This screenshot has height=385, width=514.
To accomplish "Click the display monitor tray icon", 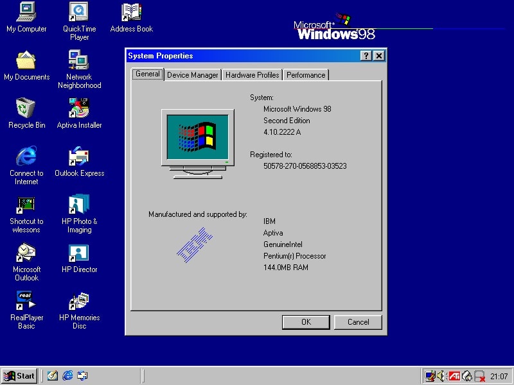I will click(430, 376).
